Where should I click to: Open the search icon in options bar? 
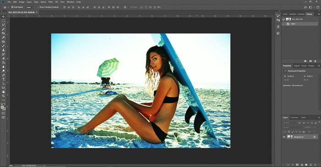[305, 7]
